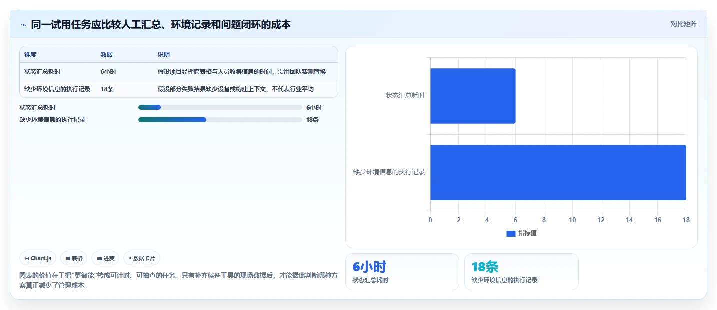Click the 18条 table cell

pos(107,89)
